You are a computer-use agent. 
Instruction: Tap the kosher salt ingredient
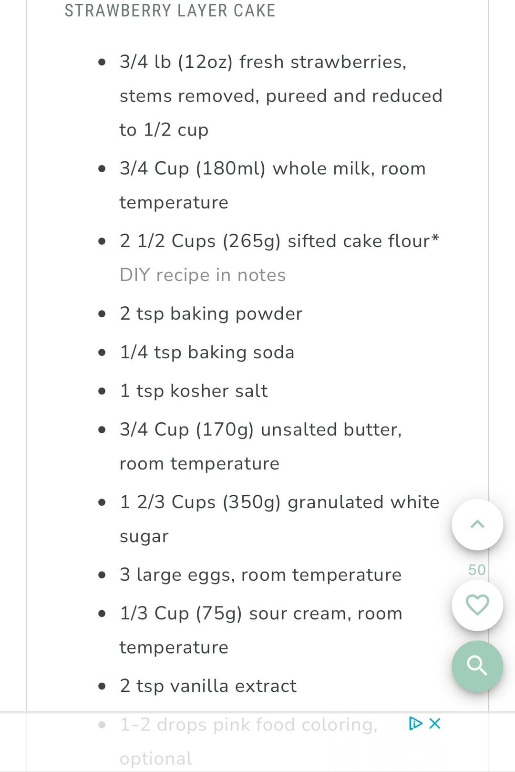point(194,391)
